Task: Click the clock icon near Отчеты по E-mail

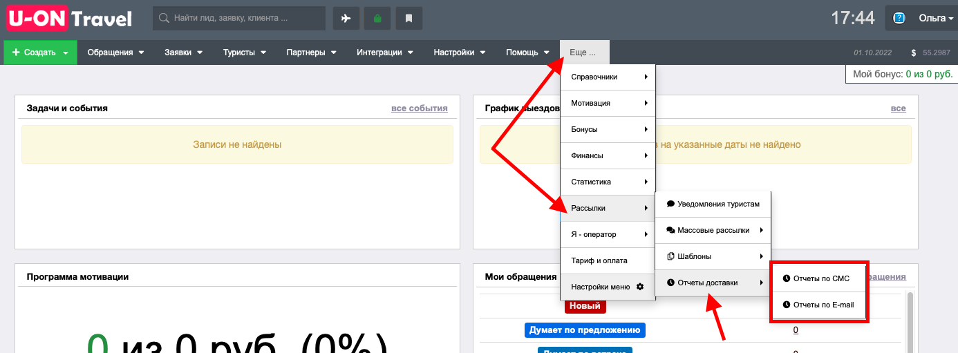Action: pos(787,305)
